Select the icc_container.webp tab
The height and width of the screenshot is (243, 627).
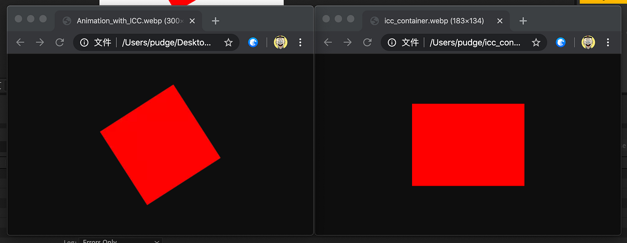[x=436, y=21]
